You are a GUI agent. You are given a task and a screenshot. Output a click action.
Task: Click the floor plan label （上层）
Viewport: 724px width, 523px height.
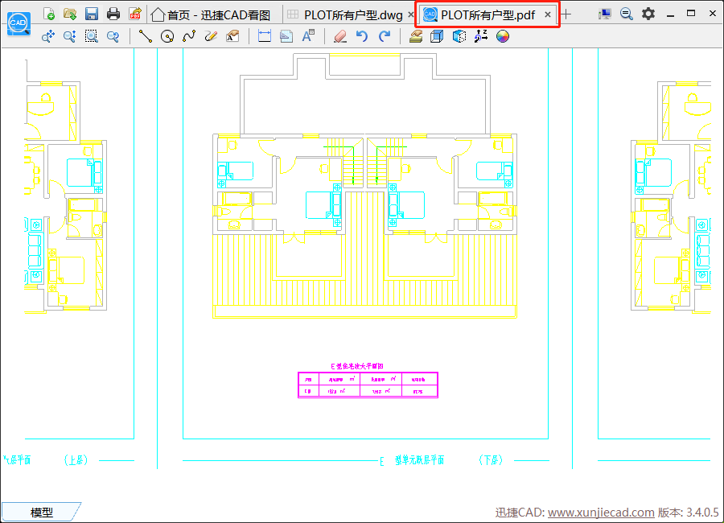tap(76, 460)
